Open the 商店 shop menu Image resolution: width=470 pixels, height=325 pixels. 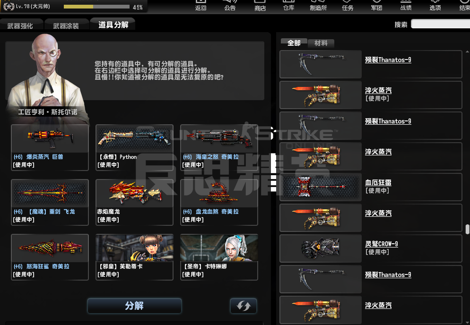click(260, 5)
